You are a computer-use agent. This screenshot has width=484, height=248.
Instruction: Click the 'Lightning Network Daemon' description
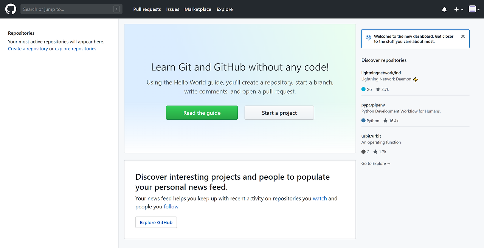click(x=386, y=79)
